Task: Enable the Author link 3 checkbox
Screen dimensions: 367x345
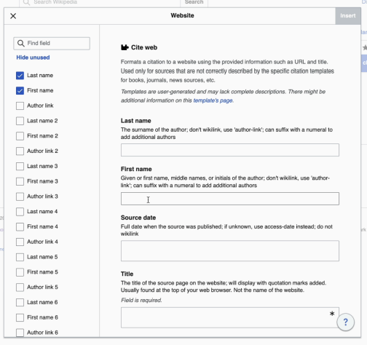Action: pyautogui.click(x=20, y=197)
